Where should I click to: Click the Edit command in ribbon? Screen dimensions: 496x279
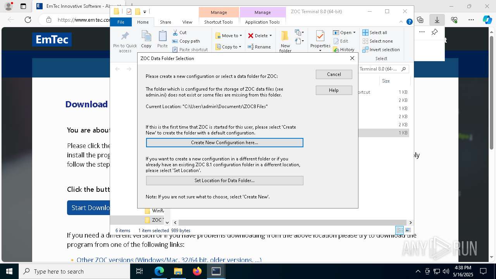tap(341, 41)
